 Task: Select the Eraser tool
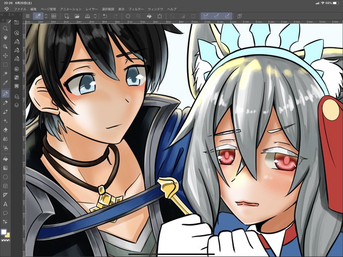[6, 130]
